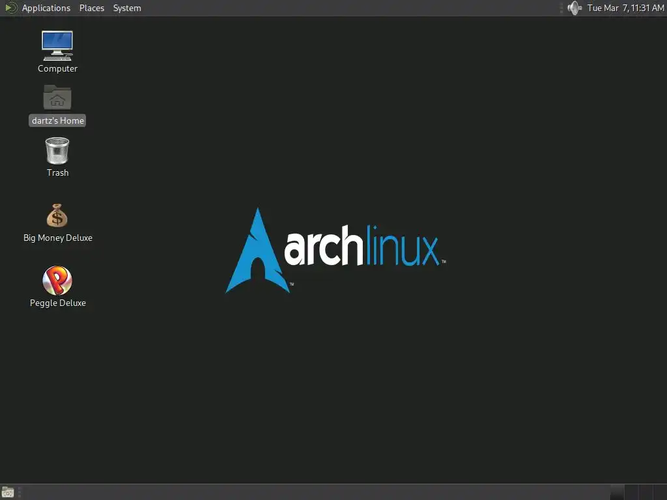Open the calendar from the panel clock
This screenshot has height=500, width=667.
[x=625, y=8]
